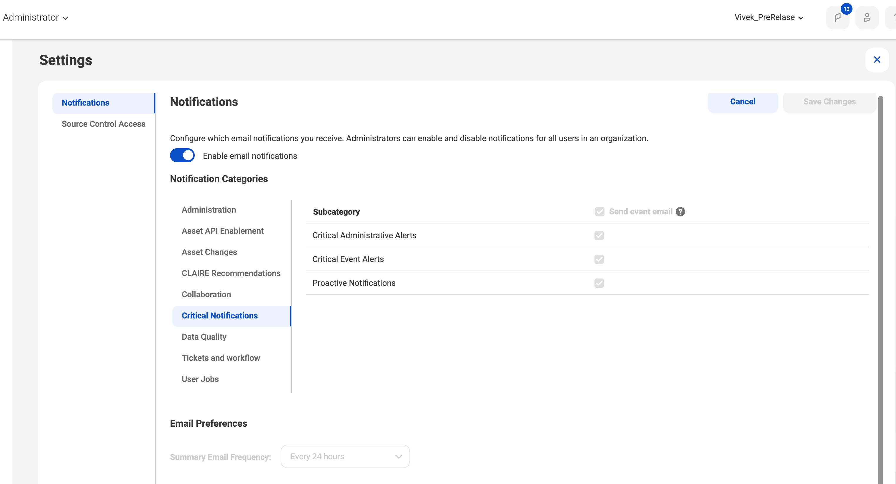Click the Proactive Notifications row text
Screen dimensions: 896x484
[354, 283]
